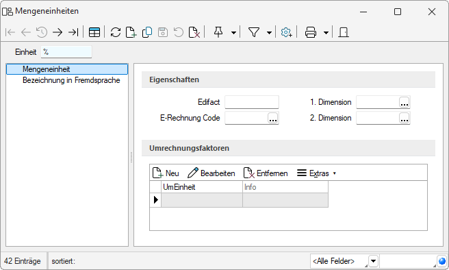Click the sortiert status text
449x270 pixels.
63,261
